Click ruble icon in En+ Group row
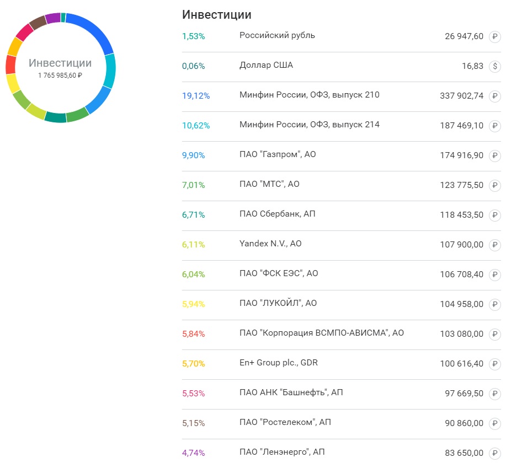 pyautogui.click(x=495, y=364)
